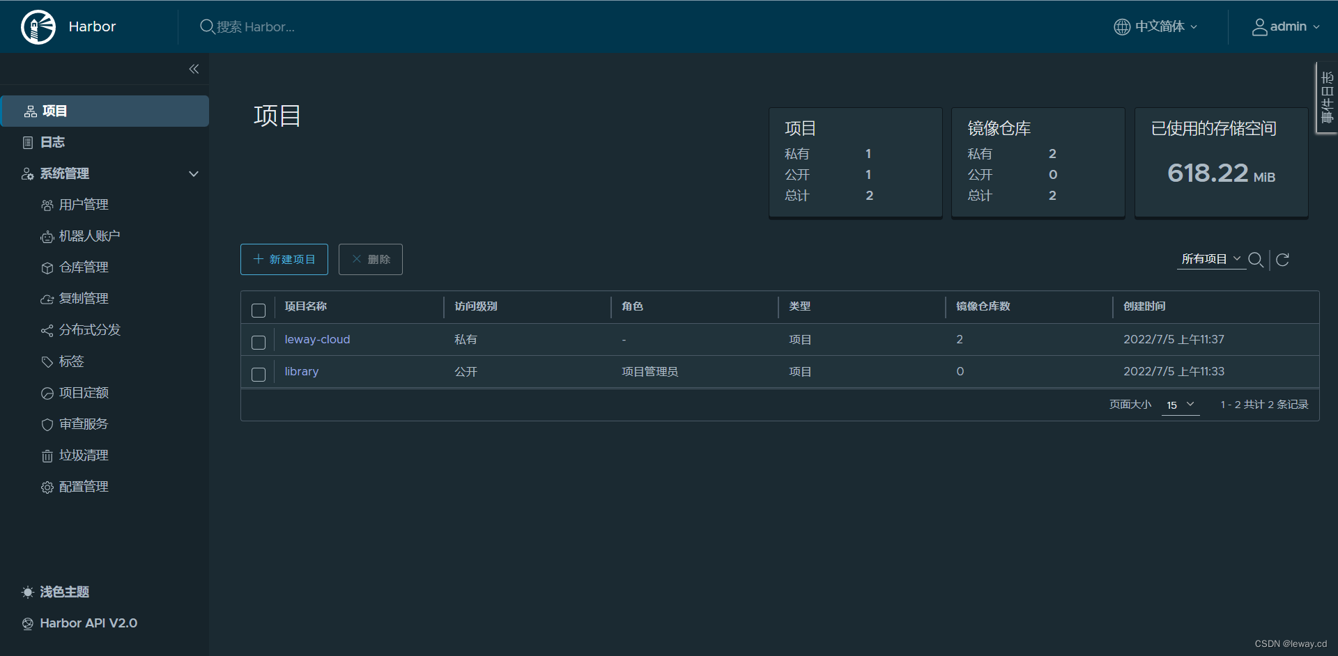Collapse the 系统管理 menu chevron
1338x656 pixels.
click(194, 174)
